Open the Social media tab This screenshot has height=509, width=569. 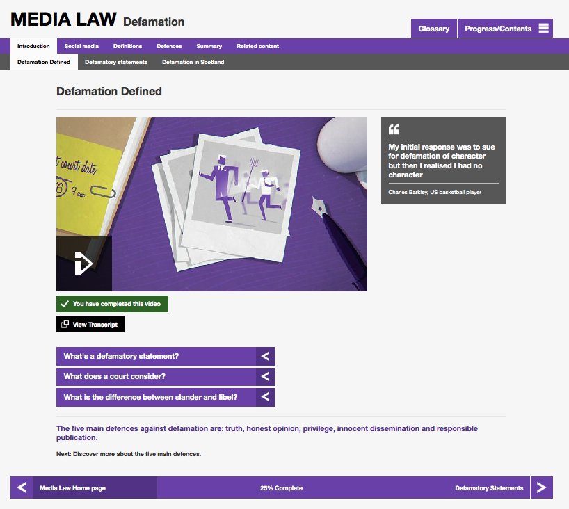pos(81,47)
